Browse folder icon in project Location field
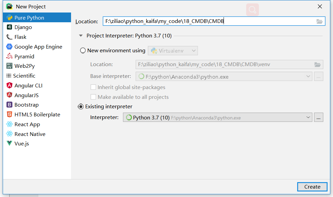The image size is (333, 197). 320,21
